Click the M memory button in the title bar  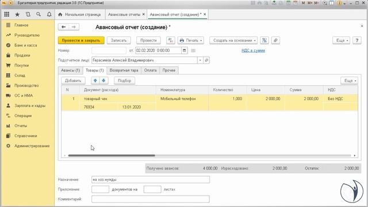coord(303,3)
